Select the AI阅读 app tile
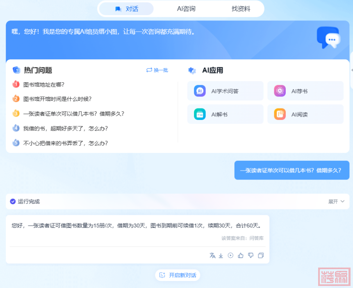The height and width of the screenshot is (288, 353). click(x=305, y=114)
